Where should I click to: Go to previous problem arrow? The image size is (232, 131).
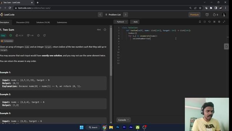coord(100,15)
